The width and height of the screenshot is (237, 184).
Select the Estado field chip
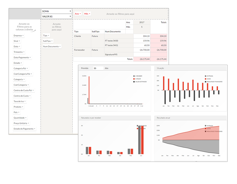click(18, 63)
